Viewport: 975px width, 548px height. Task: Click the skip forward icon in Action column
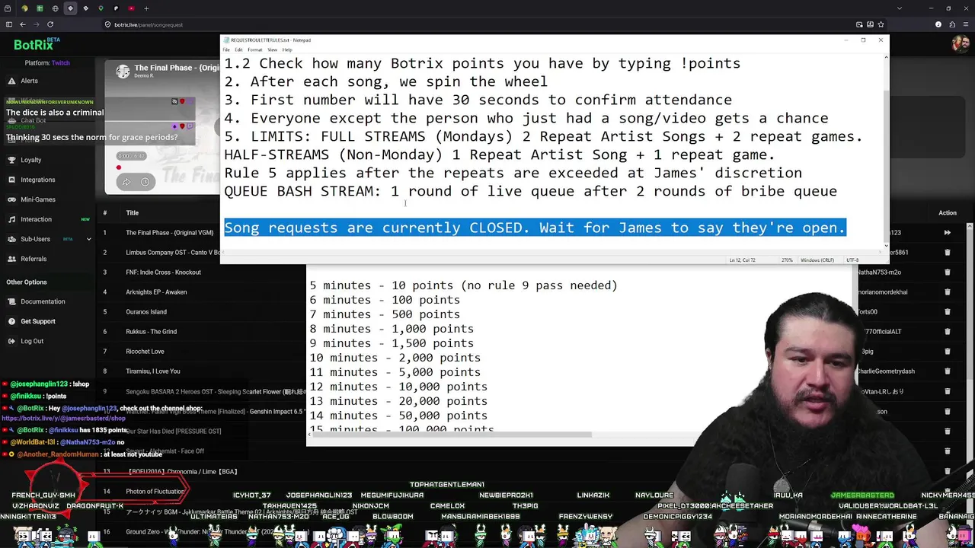948,233
